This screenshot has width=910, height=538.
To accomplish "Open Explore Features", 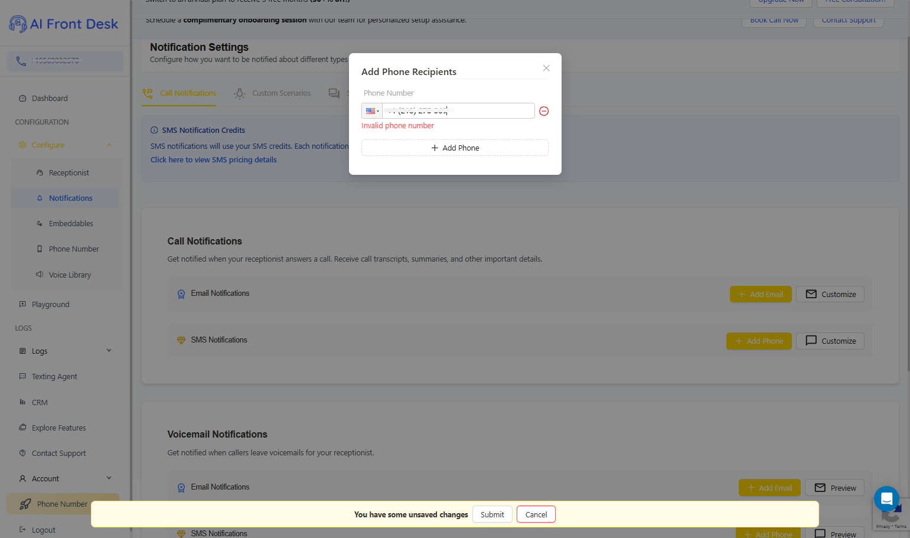I will [58, 428].
